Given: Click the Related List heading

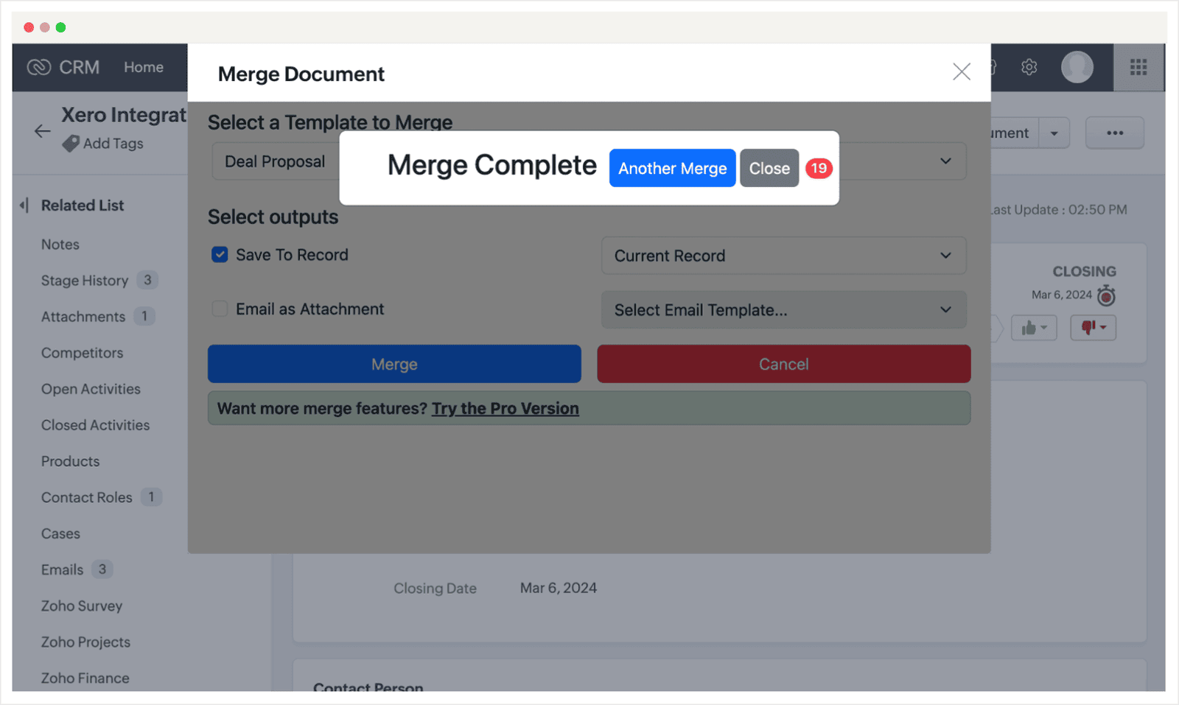Looking at the screenshot, I should click(x=83, y=206).
